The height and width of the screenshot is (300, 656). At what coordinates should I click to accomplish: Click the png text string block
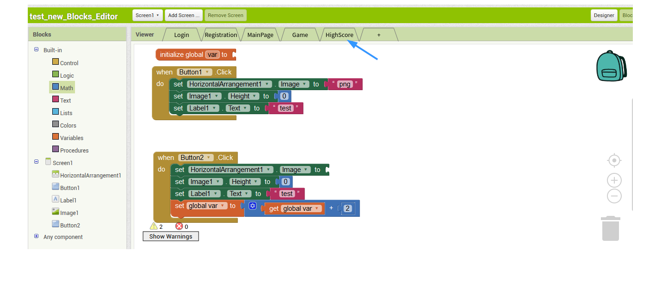[345, 84]
